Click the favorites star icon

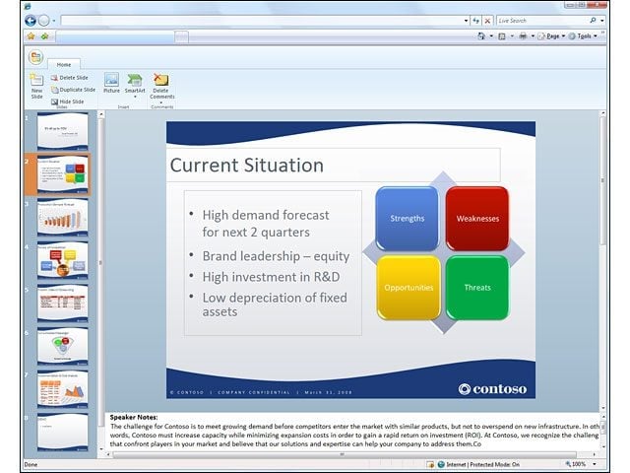[x=31, y=36]
